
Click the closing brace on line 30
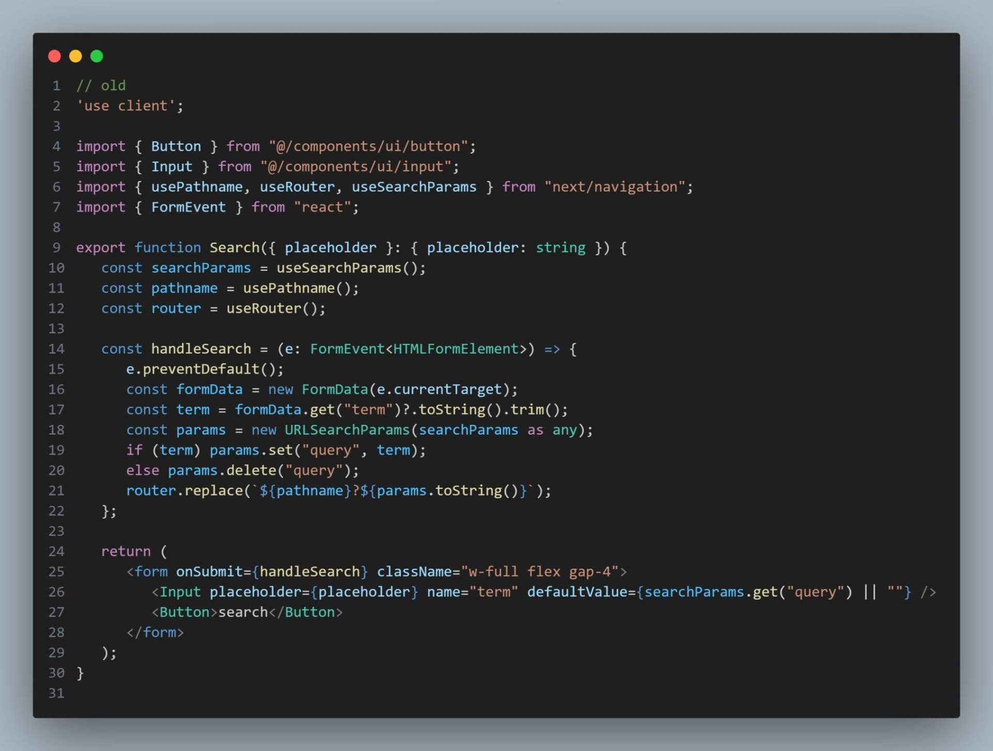pyautogui.click(x=80, y=672)
